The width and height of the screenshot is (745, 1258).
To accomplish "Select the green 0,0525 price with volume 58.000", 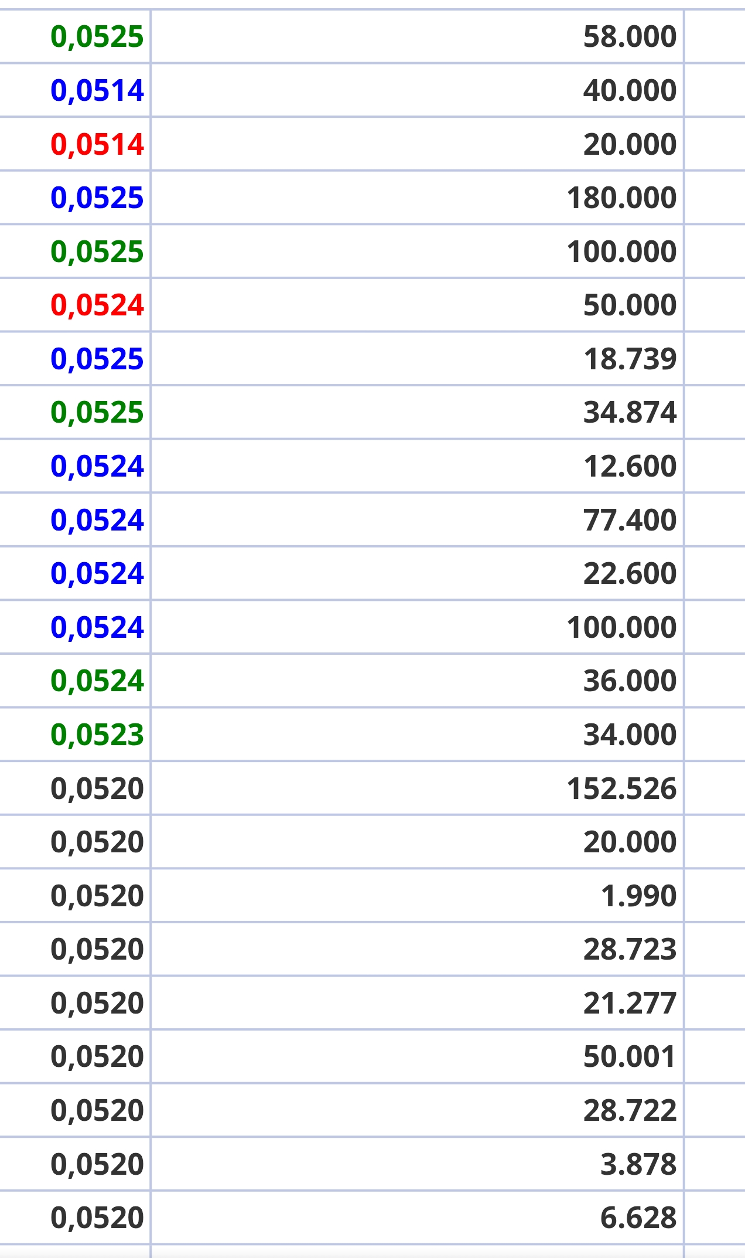I will pyautogui.click(x=97, y=37).
